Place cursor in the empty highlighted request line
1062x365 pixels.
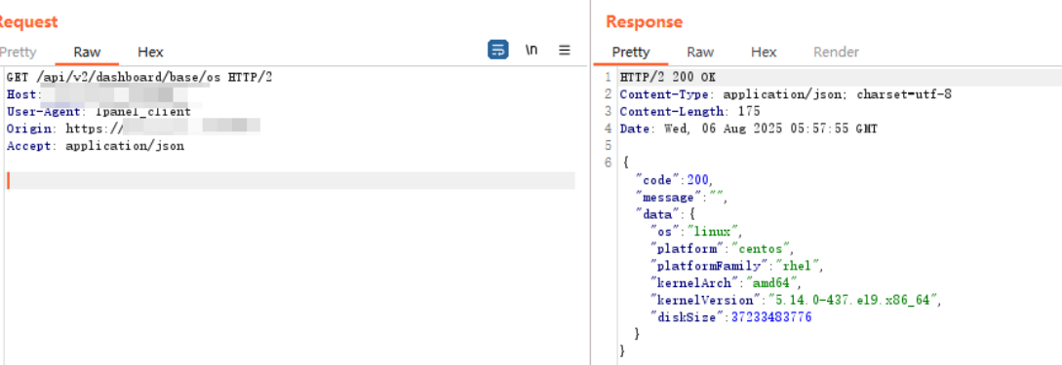(291, 180)
